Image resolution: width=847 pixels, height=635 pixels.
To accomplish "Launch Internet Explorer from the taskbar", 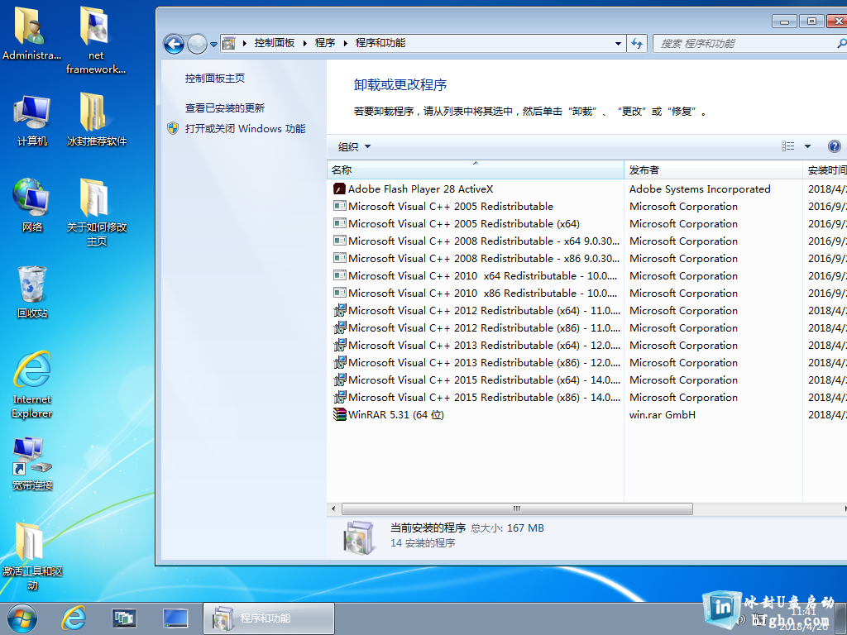I will tap(73, 618).
